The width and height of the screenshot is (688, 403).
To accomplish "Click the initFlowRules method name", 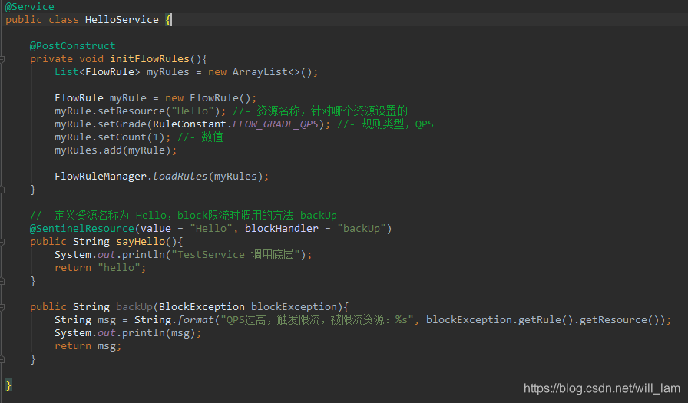I will click(x=150, y=59).
